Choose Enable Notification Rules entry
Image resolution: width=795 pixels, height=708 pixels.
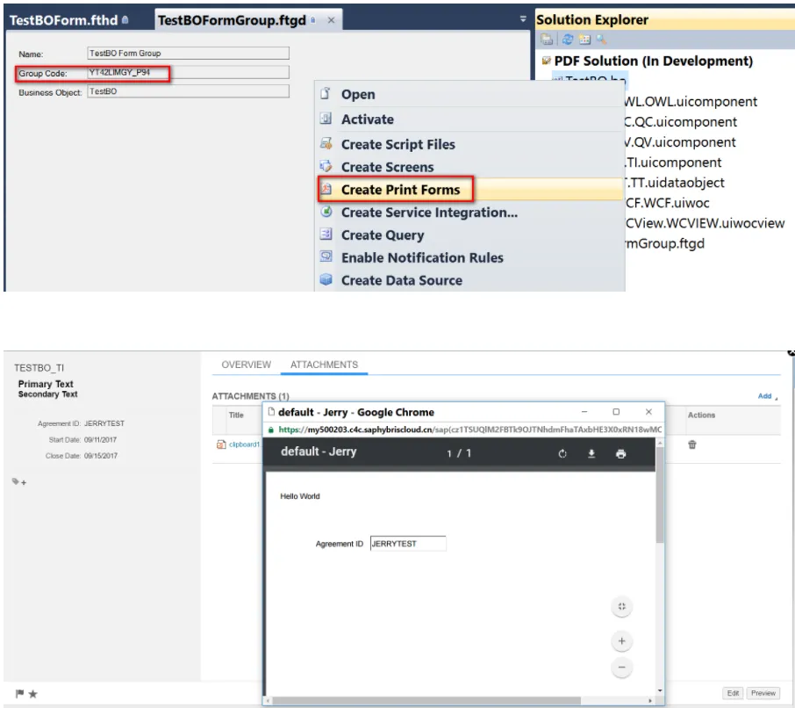(422, 258)
